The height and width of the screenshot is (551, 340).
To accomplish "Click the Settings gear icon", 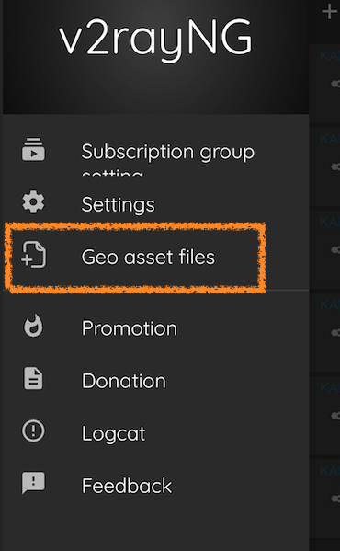I will coord(33,202).
